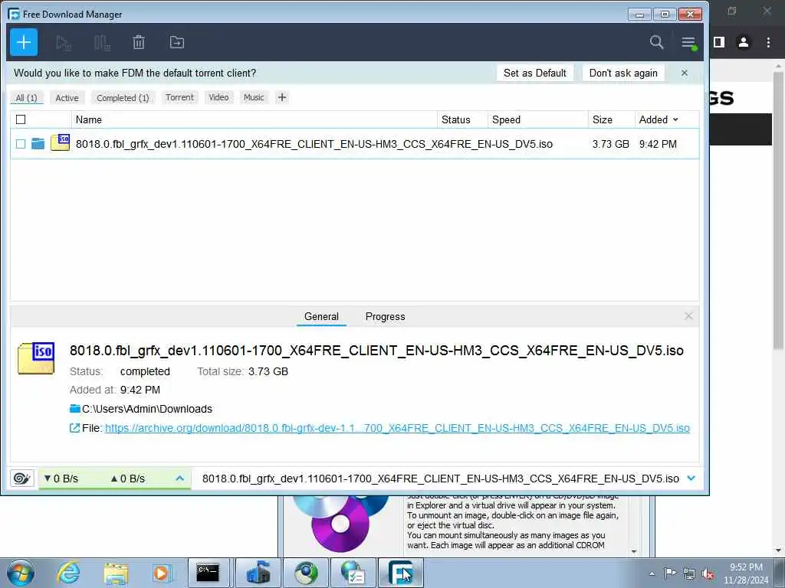
Task: Open C:\Users\Admin\Downloads folder path
Action: pos(146,409)
